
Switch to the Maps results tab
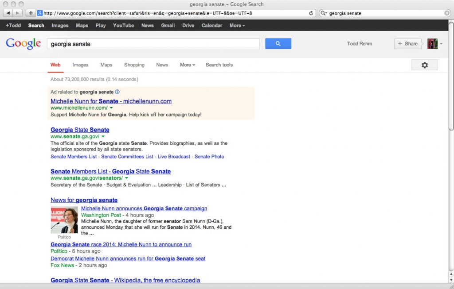[x=106, y=65]
